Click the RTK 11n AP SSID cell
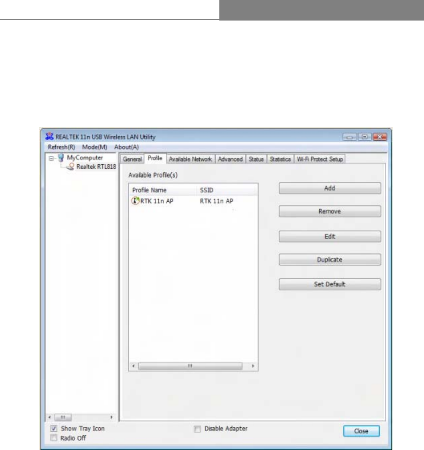 [216, 201]
